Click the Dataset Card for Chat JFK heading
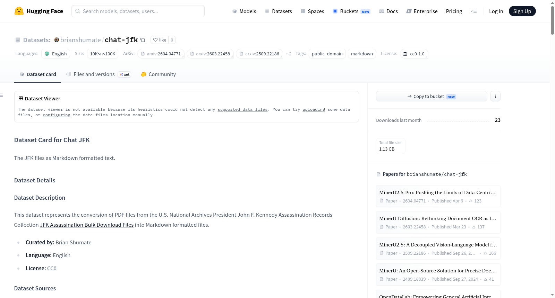This screenshot has width=555, height=298. 52,140
